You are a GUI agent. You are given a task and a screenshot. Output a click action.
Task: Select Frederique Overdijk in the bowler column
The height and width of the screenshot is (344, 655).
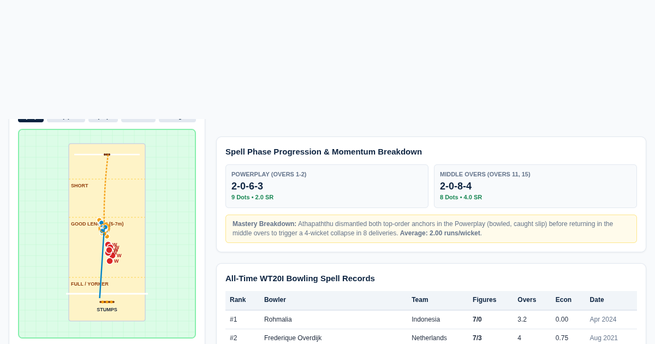point(293,338)
